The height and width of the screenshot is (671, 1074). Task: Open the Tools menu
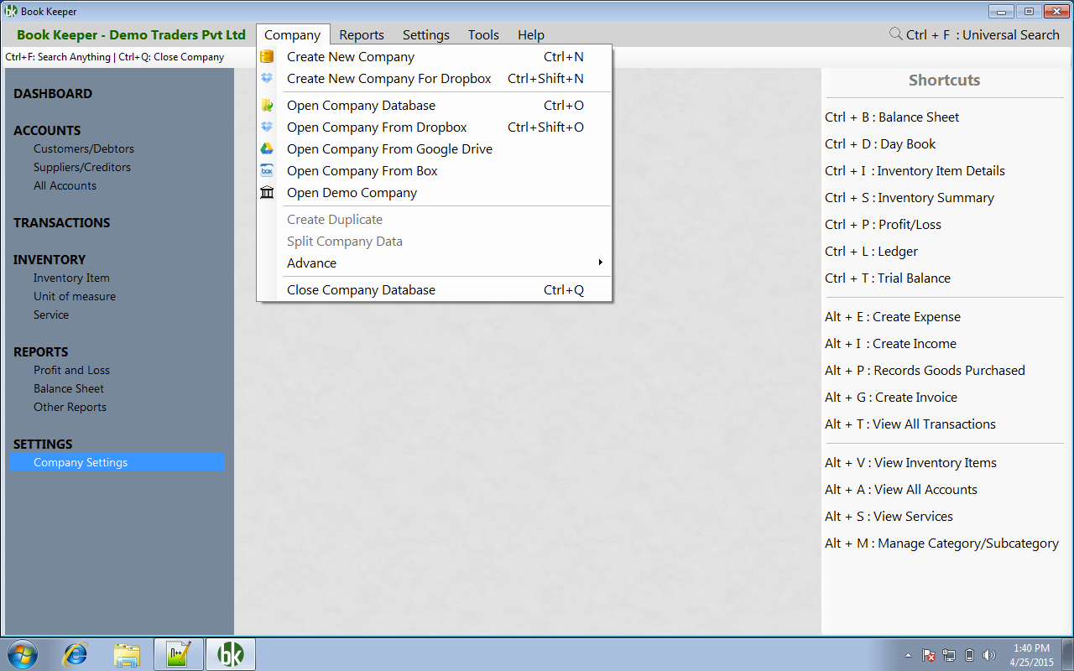click(483, 34)
